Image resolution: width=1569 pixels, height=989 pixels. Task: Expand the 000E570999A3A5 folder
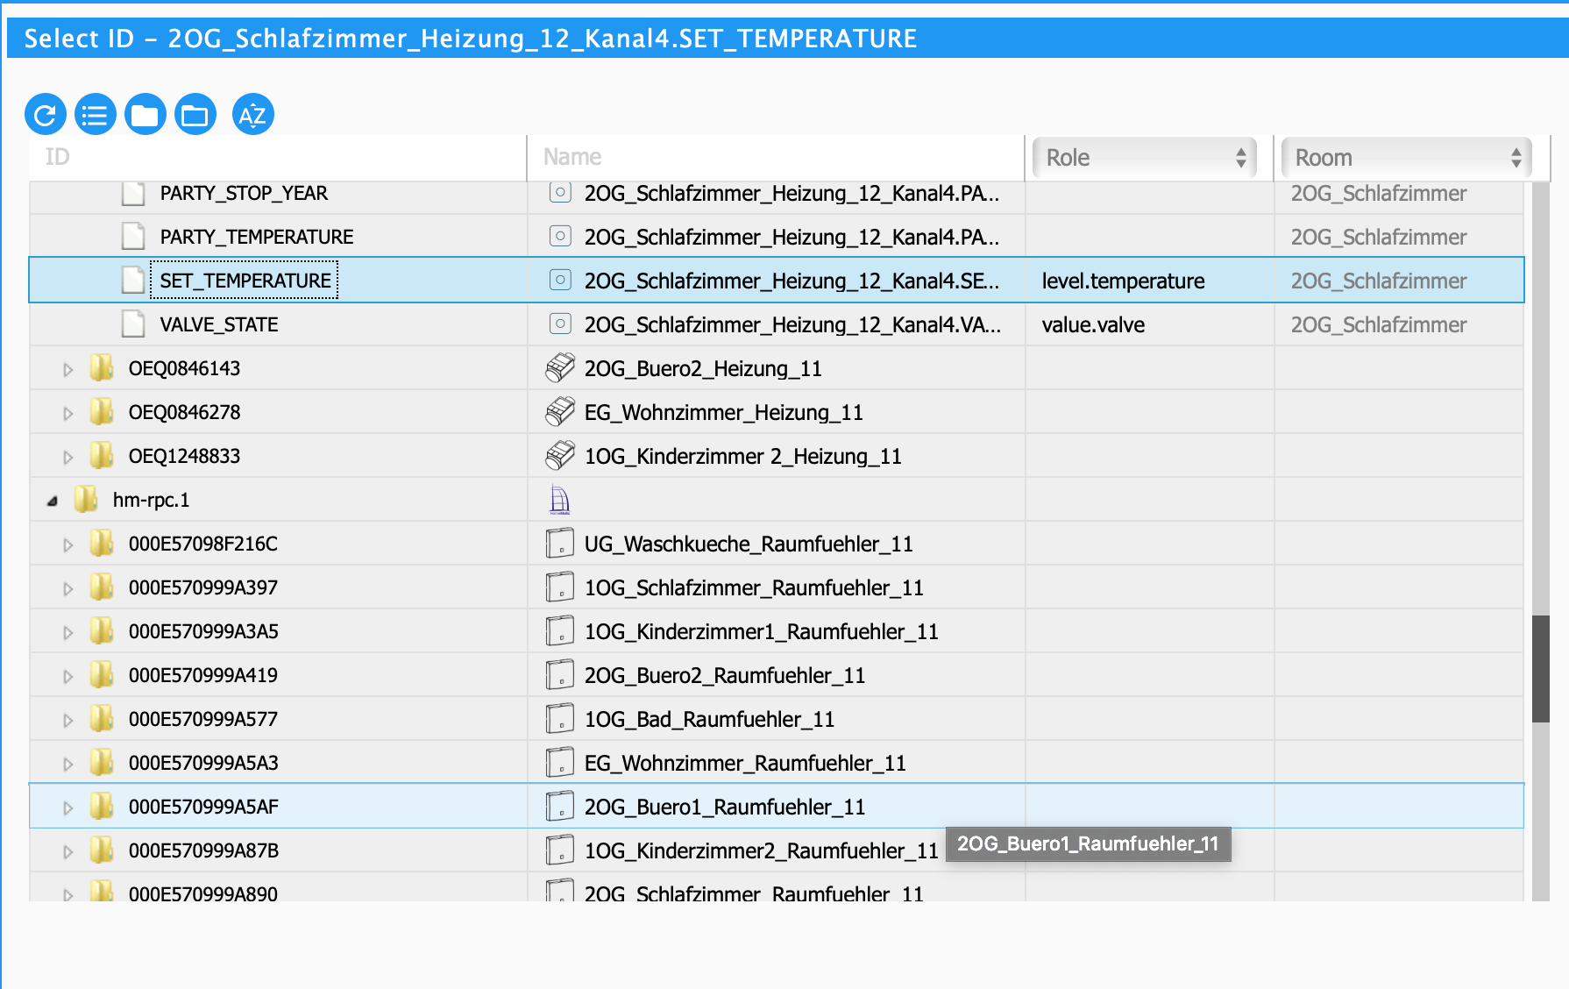point(67,632)
